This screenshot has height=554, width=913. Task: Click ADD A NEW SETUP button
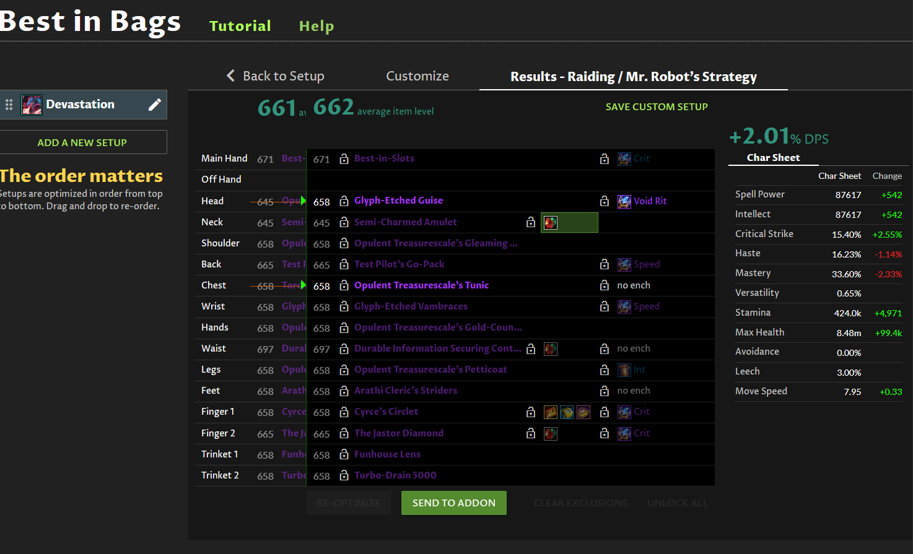pos(82,142)
